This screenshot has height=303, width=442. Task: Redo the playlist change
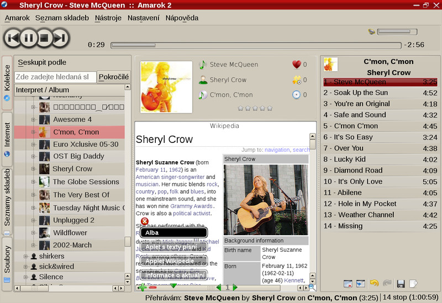[387, 283]
